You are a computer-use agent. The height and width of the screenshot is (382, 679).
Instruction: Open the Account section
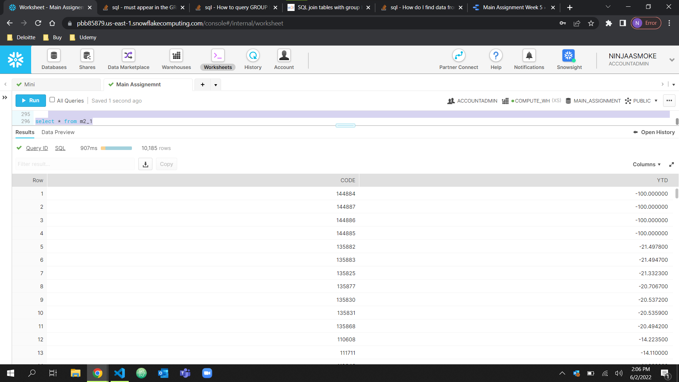click(x=284, y=59)
